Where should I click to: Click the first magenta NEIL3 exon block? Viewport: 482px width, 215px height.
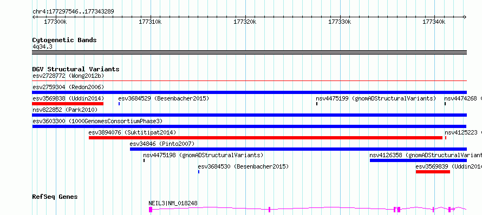pyautogui.click(x=151, y=210)
